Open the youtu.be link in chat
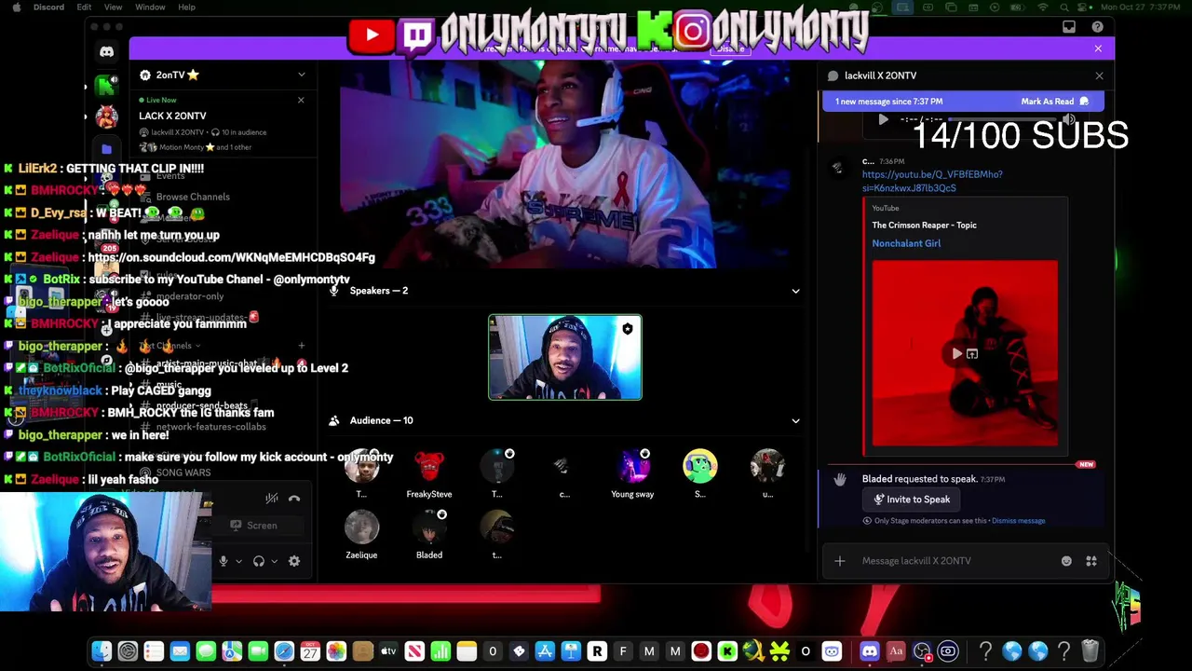 click(x=932, y=181)
